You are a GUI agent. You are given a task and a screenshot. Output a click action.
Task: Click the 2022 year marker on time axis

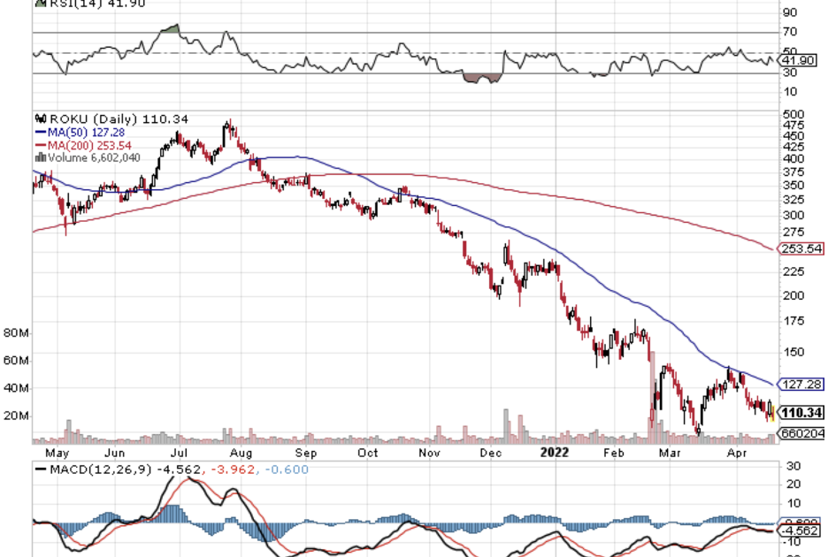555,452
